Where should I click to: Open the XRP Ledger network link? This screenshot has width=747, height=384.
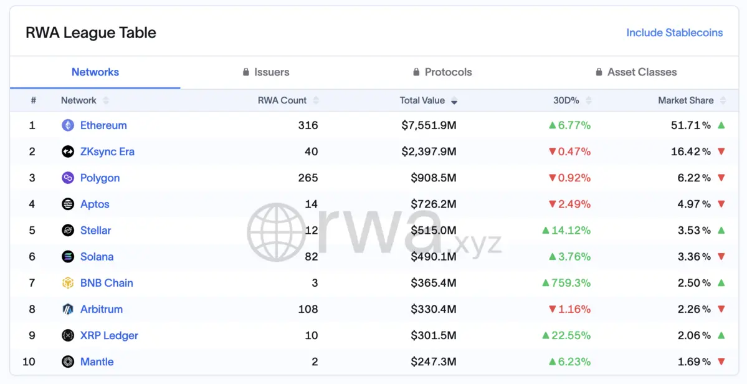coord(109,335)
